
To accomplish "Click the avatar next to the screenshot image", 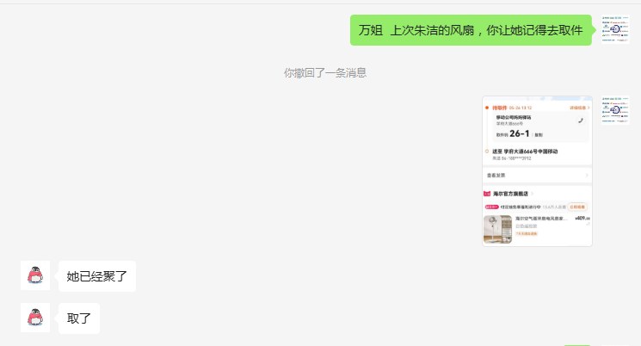I will click(x=615, y=110).
